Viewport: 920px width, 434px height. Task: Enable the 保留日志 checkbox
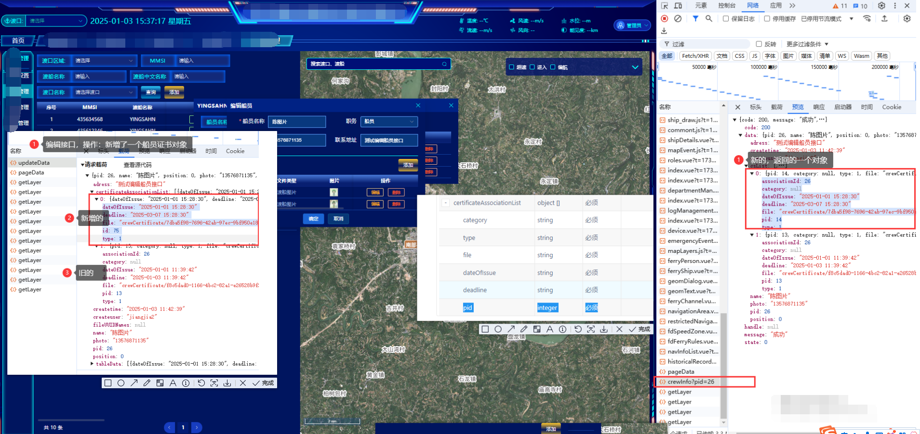725,19
